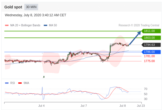Click the 1803.00 resistance price tag
The height and width of the screenshot is (110, 163).
[151, 38]
